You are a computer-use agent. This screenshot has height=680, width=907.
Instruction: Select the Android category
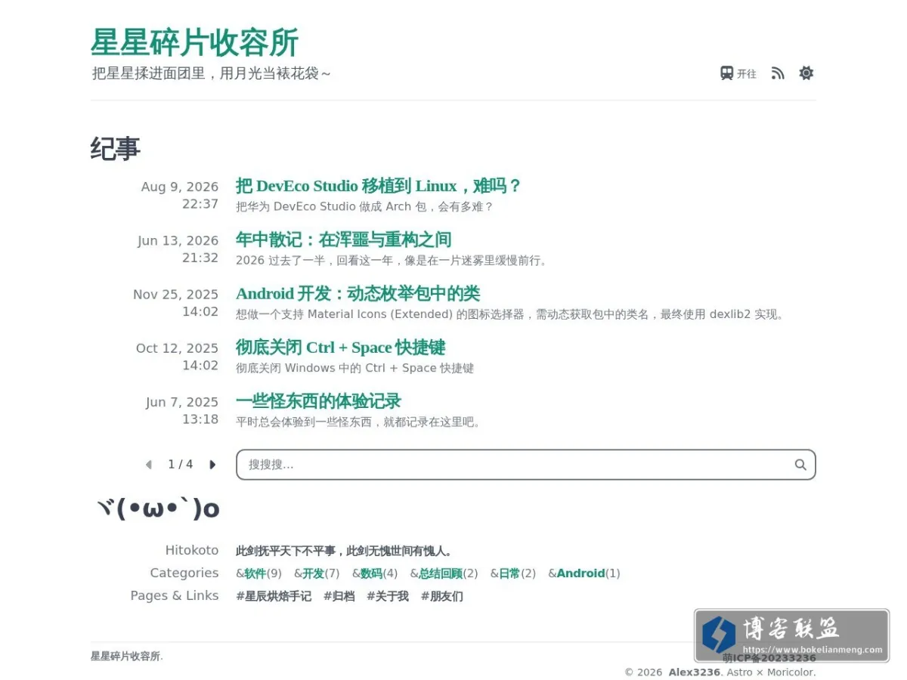580,573
